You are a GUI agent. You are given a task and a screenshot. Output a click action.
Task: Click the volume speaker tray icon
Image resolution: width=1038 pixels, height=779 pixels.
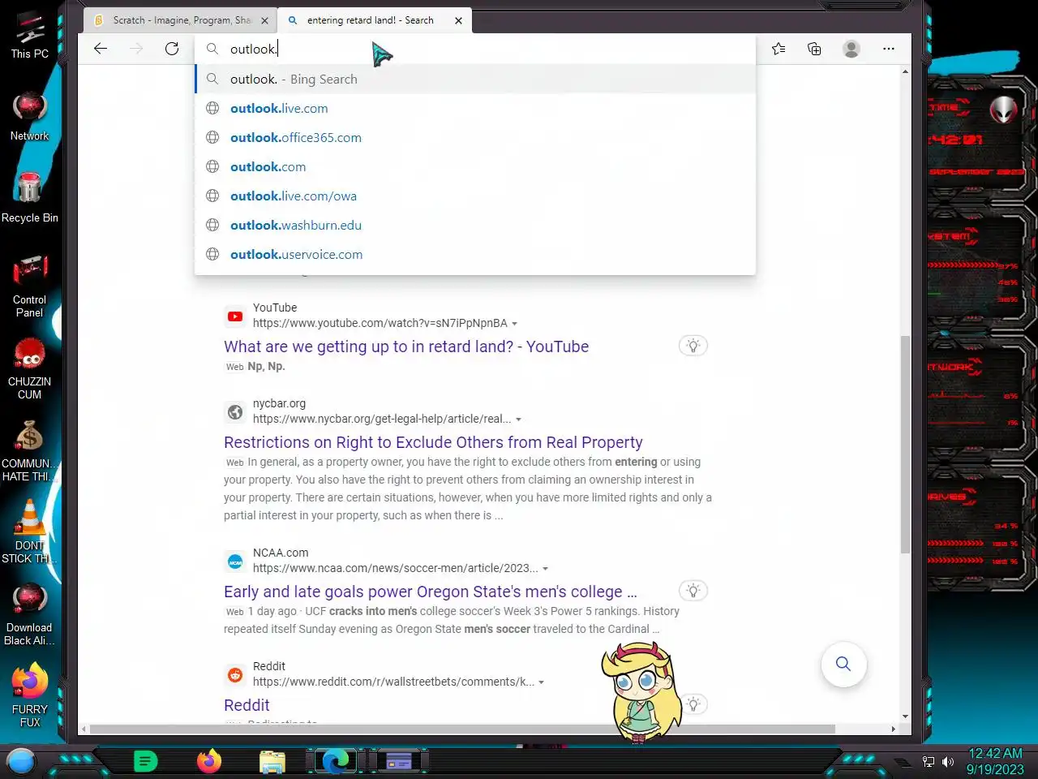(948, 762)
